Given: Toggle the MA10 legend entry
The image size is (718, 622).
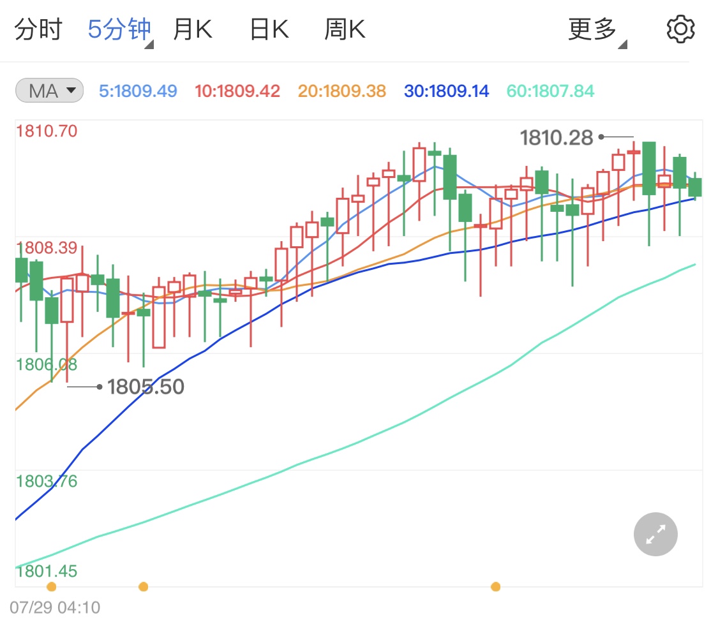Looking at the screenshot, I should pyautogui.click(x=237, y=90).
